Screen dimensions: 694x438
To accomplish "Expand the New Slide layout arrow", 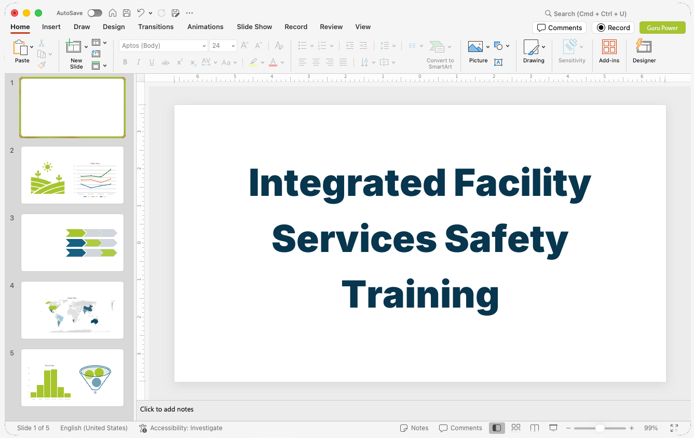I will click(x=86, y=47).
